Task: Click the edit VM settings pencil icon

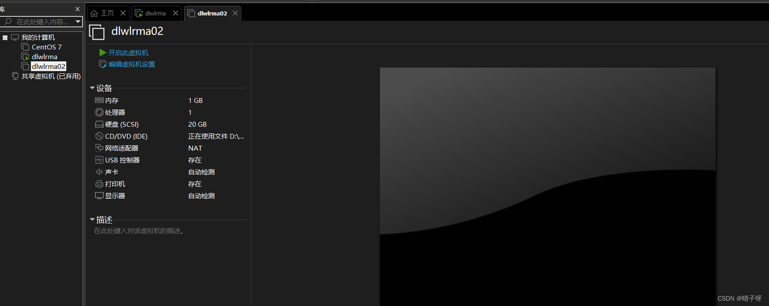Action: (102, 64)
